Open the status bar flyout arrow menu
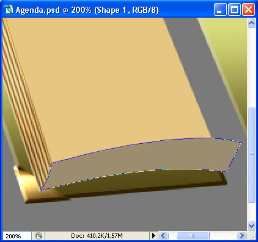258x242 pixels. point(153,236)
